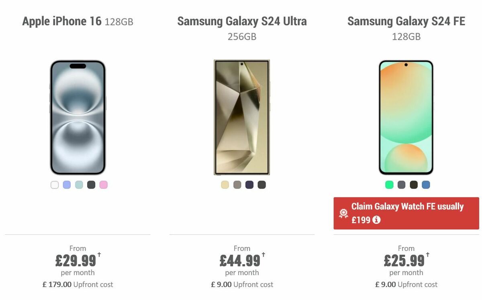Select the teal color swatch for iPhone 16
The image size is (482, 300).
(x=79, y=185)
